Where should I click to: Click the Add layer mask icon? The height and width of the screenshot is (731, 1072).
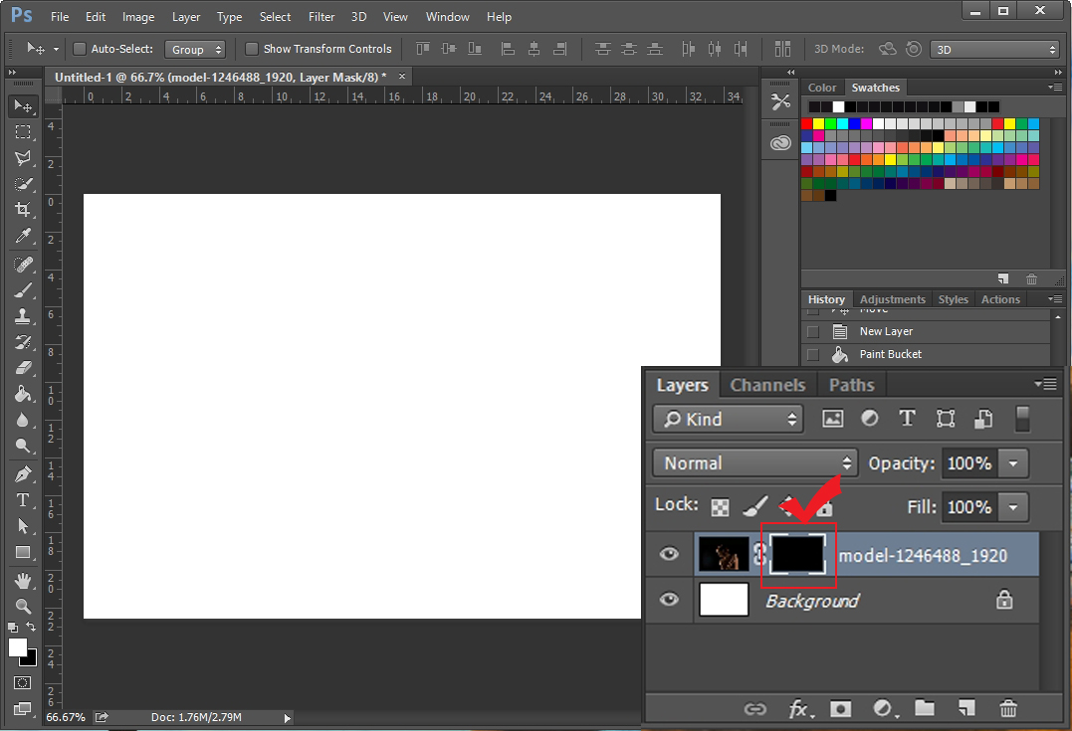(x=840, y=709)
